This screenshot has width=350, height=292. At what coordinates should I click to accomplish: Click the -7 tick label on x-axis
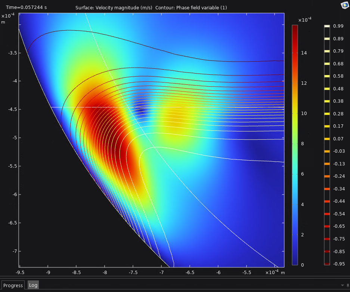pyautogui.click(x=161, y=273)
